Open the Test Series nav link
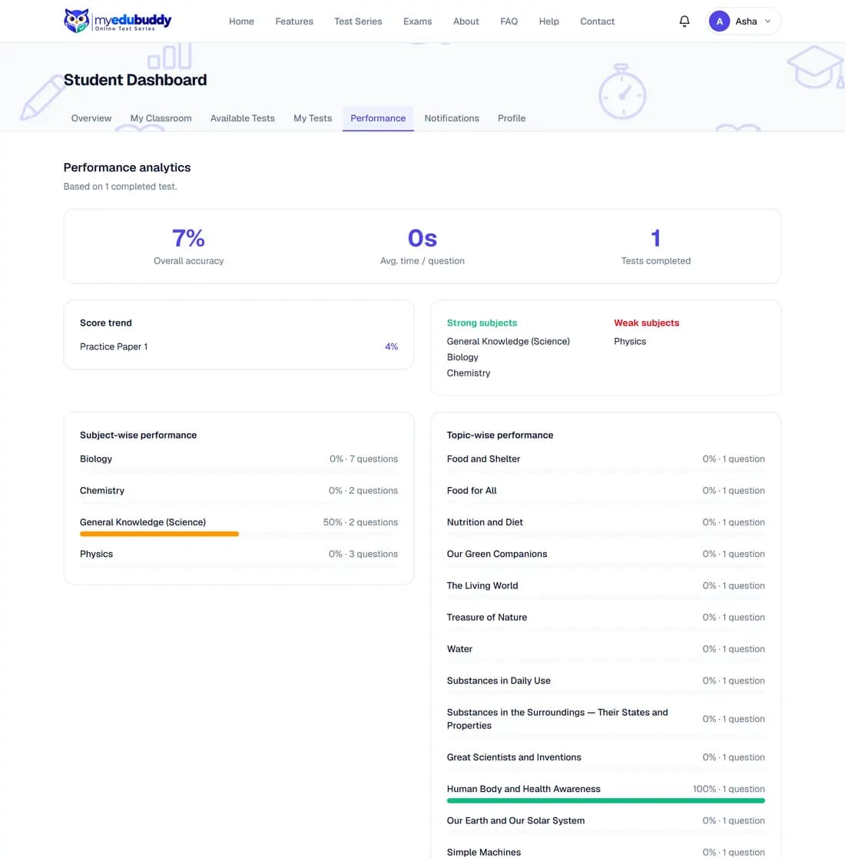This screenshot has height=858, width=845. click(358, 22)
